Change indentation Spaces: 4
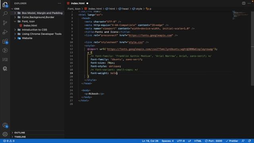The width and height of the screenshot is (254, 143). click(167, 141)
